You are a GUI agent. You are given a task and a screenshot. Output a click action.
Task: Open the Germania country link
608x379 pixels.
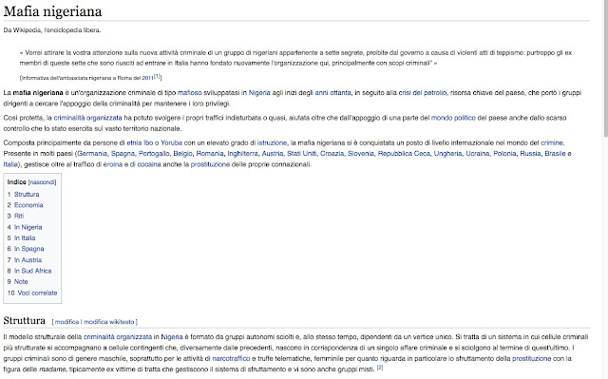tap(92, 154)
